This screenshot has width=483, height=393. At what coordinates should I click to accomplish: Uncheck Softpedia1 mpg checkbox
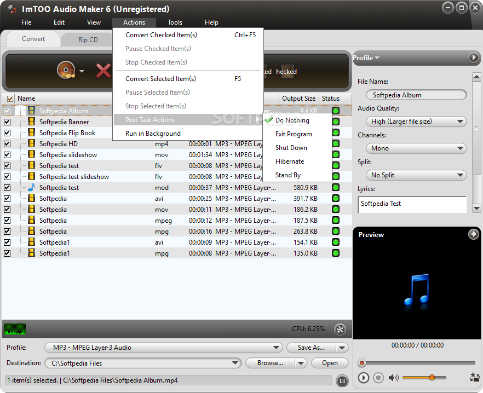tap(7, 253)
